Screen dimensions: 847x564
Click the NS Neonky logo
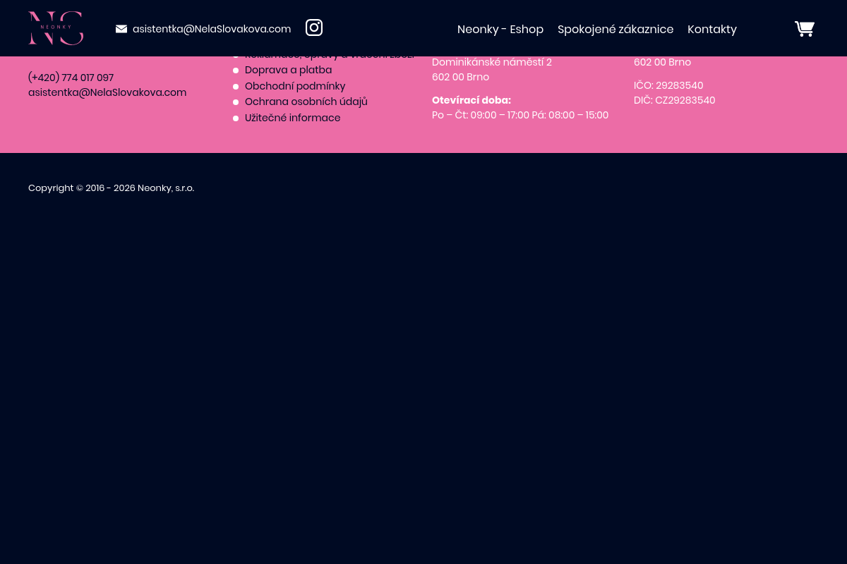click(56, 28)
